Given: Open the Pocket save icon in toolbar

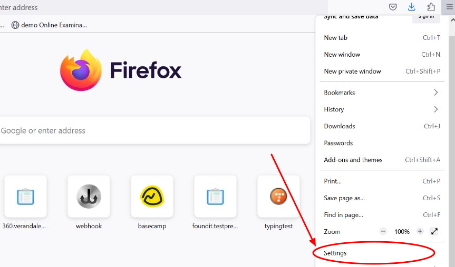Looking at the screenshot, I should click(x=393, y=7).
